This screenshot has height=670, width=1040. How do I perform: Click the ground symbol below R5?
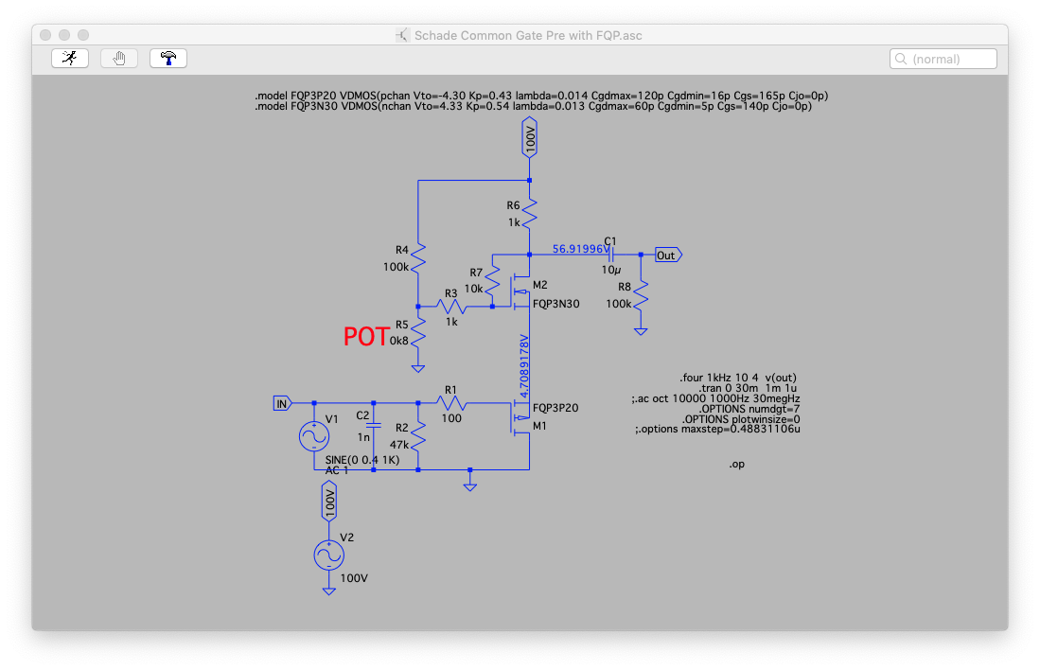(x=418, y=368)
